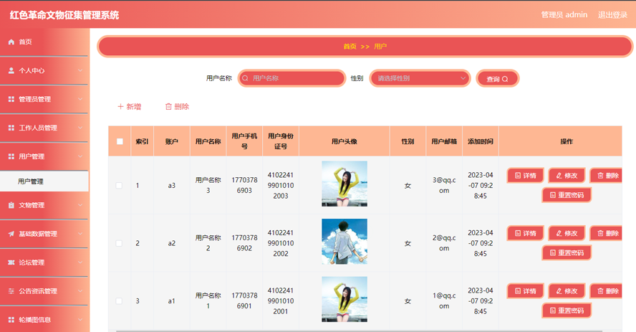Open 详情 for user a2
This screenshot has height=332, width=636.
(x=525, y=233)
